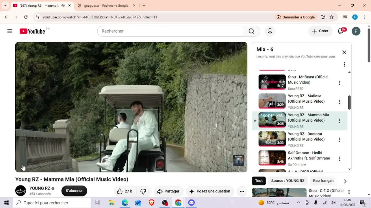371x208 pixels.
Task: Open the YOUNG RZ channel avatar
Action: coord(21,191)
